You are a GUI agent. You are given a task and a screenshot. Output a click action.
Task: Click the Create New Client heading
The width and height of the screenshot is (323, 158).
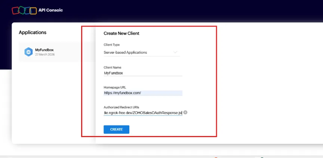121,33
